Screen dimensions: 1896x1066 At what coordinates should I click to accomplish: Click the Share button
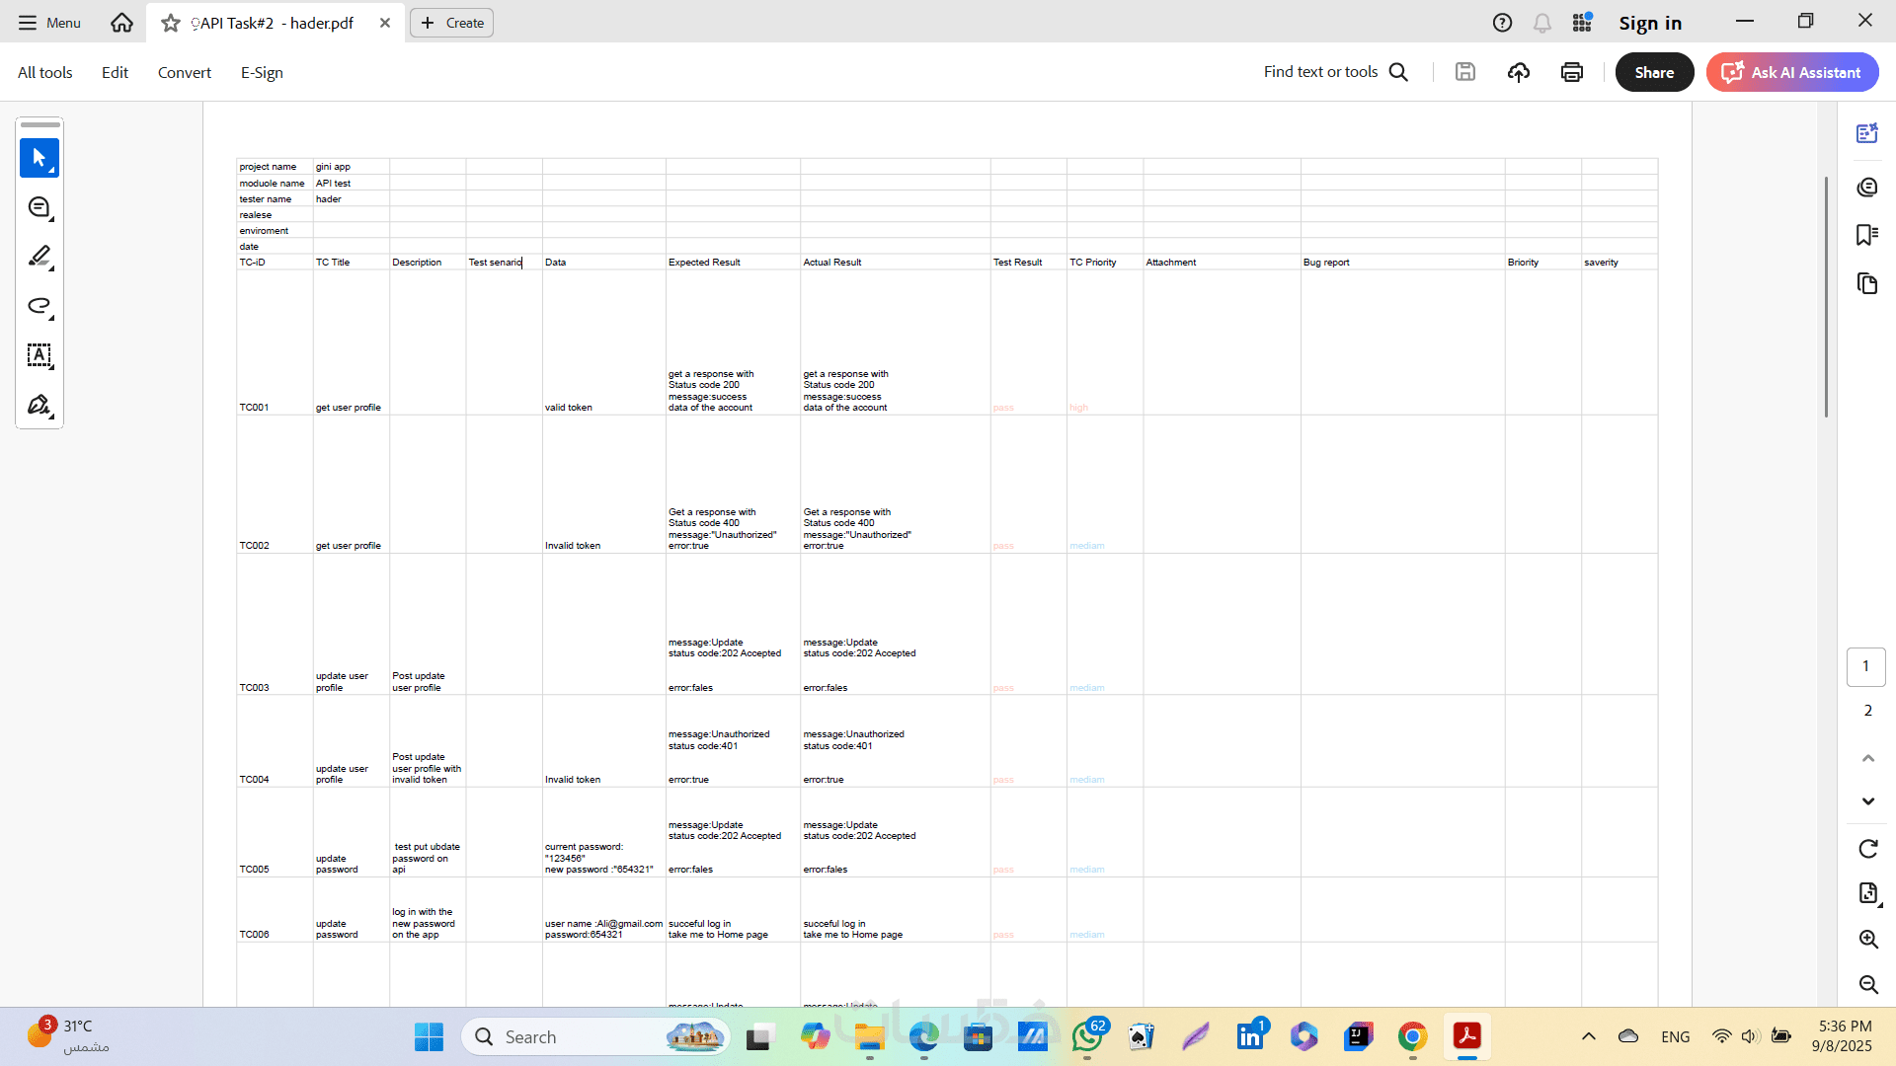(x=1654, y=72)
